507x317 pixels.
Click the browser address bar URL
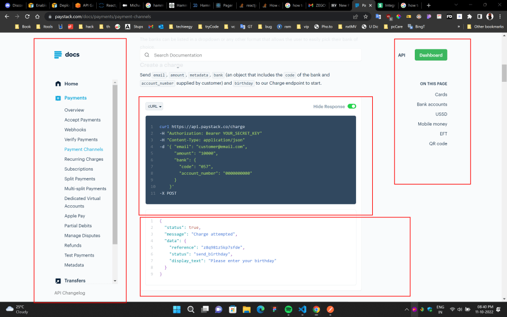point(103,17)
